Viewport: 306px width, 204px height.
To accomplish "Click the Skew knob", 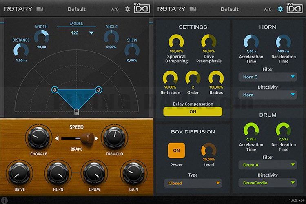I will point(132,50).
